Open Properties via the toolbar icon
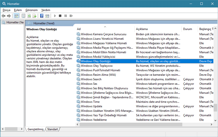 23,16
